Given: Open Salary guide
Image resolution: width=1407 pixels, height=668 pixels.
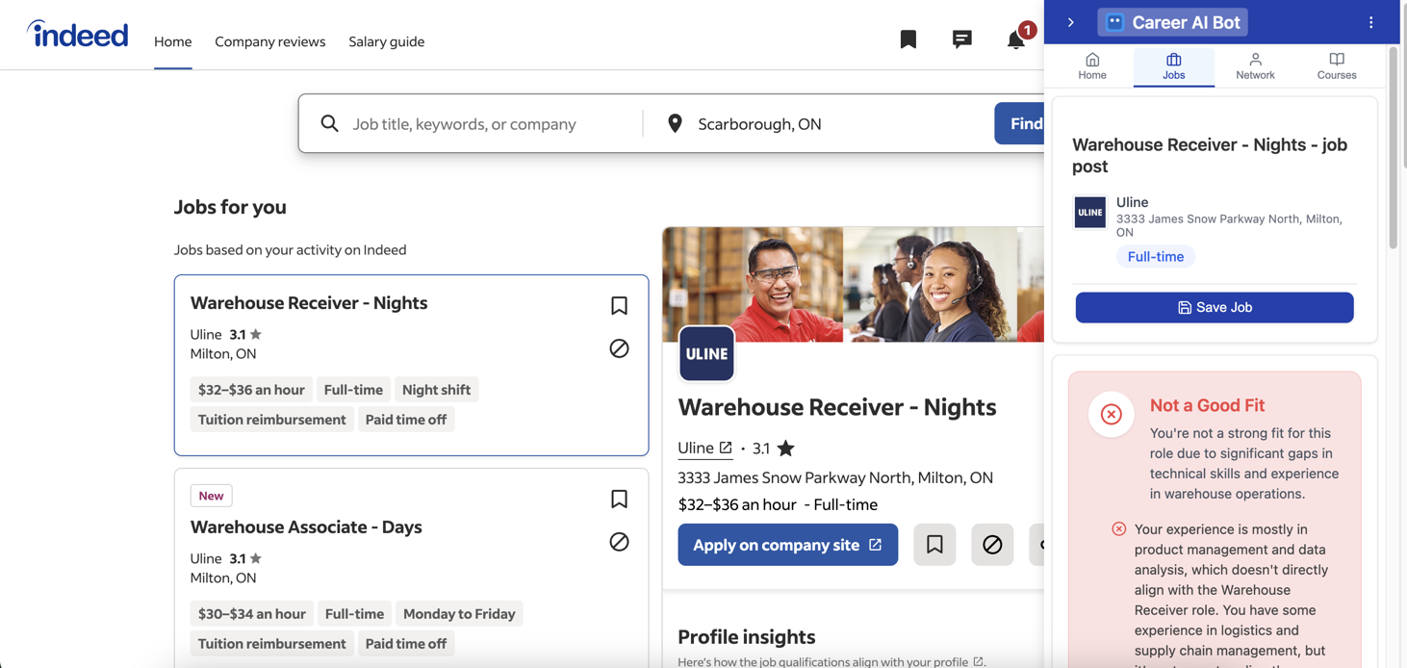Looking at the screenshot, I should point(386,41).
